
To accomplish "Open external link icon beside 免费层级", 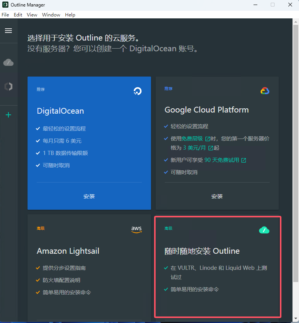I will (x=208, y=139).
